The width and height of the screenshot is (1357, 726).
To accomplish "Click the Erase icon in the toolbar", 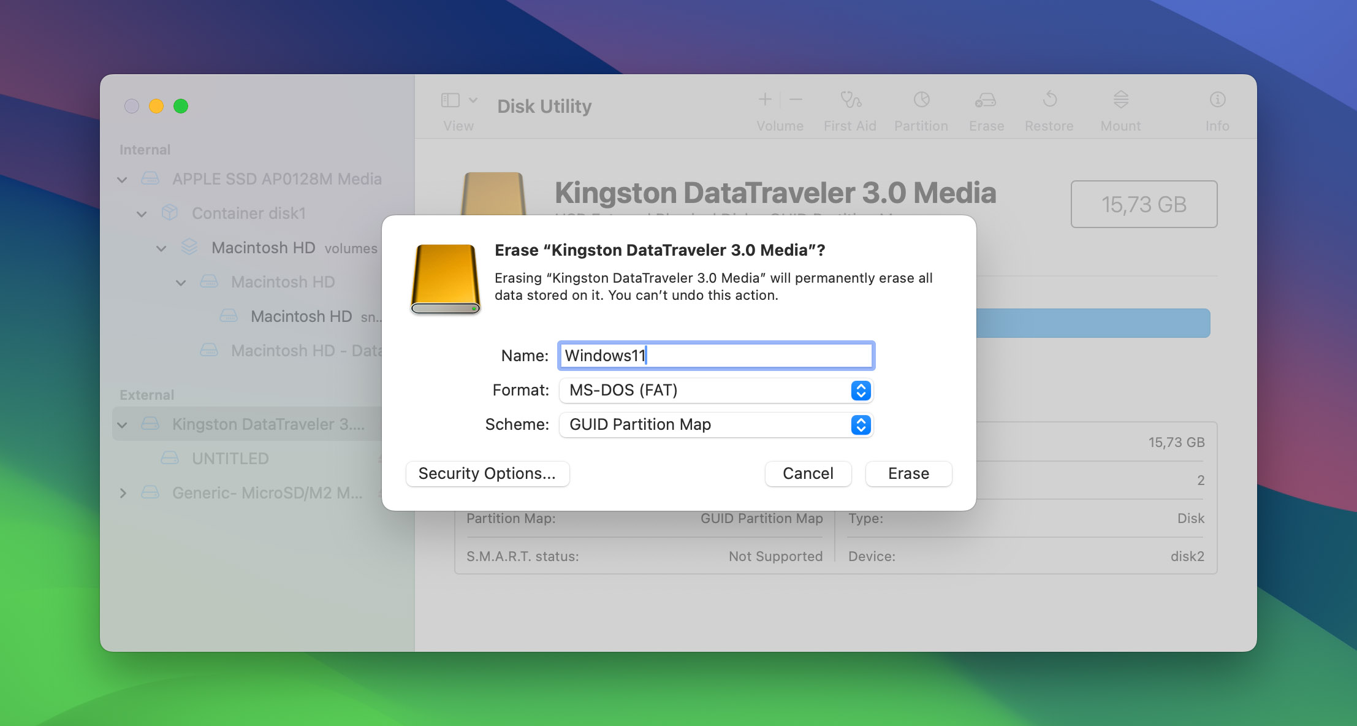I will (x=986, y=100).
